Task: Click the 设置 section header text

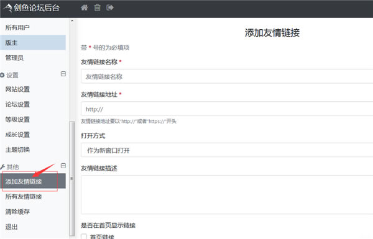Action: coord(12,75)
